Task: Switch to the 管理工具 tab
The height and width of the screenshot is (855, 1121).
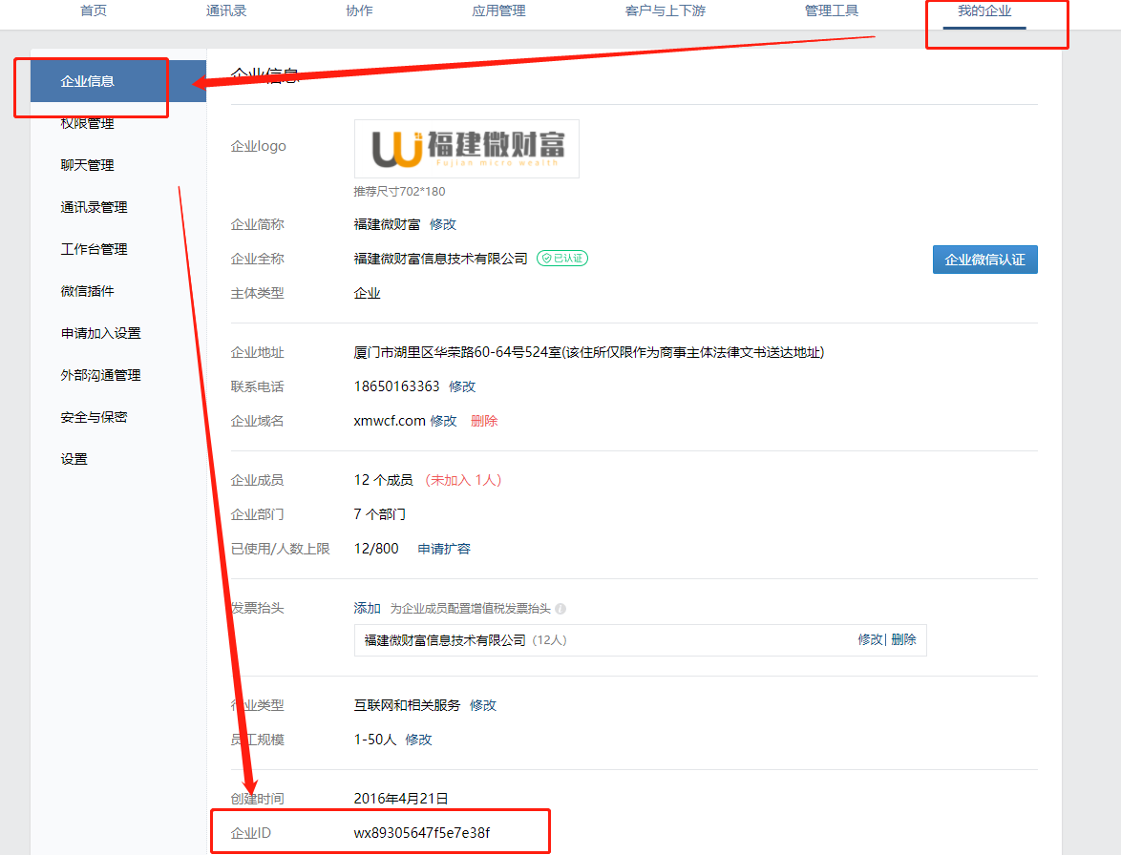Action: click(x=832, y=10)
